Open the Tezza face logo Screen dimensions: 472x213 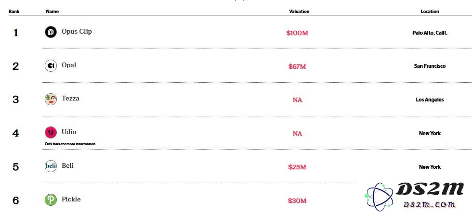(x=51, y=99)
